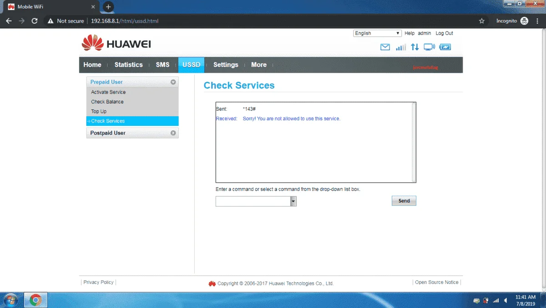546x308 pixels.
Task: Open the Privacy Policy link
Action: tap(98, 282)
